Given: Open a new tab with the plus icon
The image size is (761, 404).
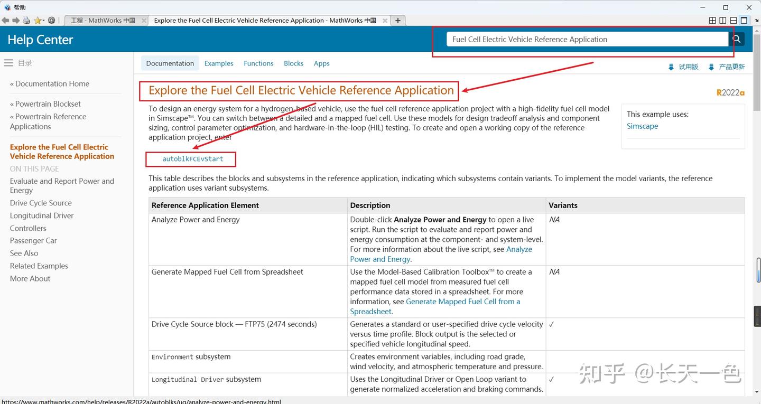Looking at the screenshot, I should (x=397, y=20).
